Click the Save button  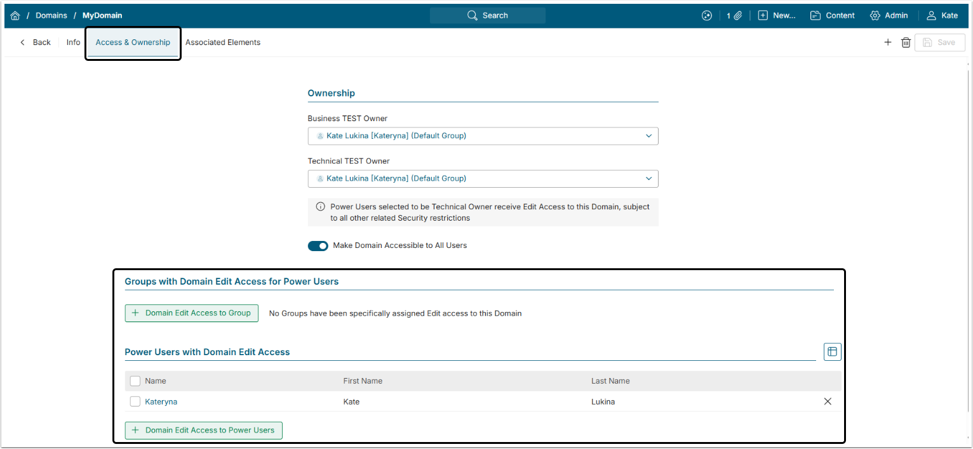click(940, 42)
